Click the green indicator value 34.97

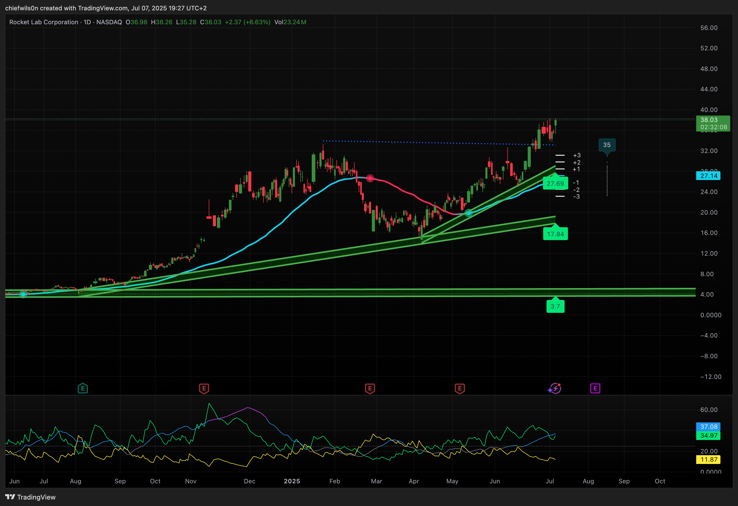708,436
